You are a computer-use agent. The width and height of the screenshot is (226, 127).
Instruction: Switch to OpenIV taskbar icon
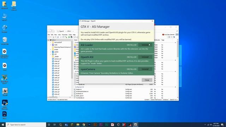[136, 125]
